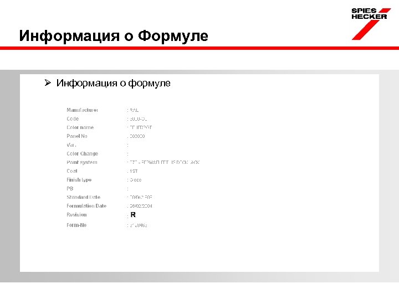The width and height of the screenshot is (399, 299).
Task: Click the 'Revision' field label
Action: coord(76,215)
